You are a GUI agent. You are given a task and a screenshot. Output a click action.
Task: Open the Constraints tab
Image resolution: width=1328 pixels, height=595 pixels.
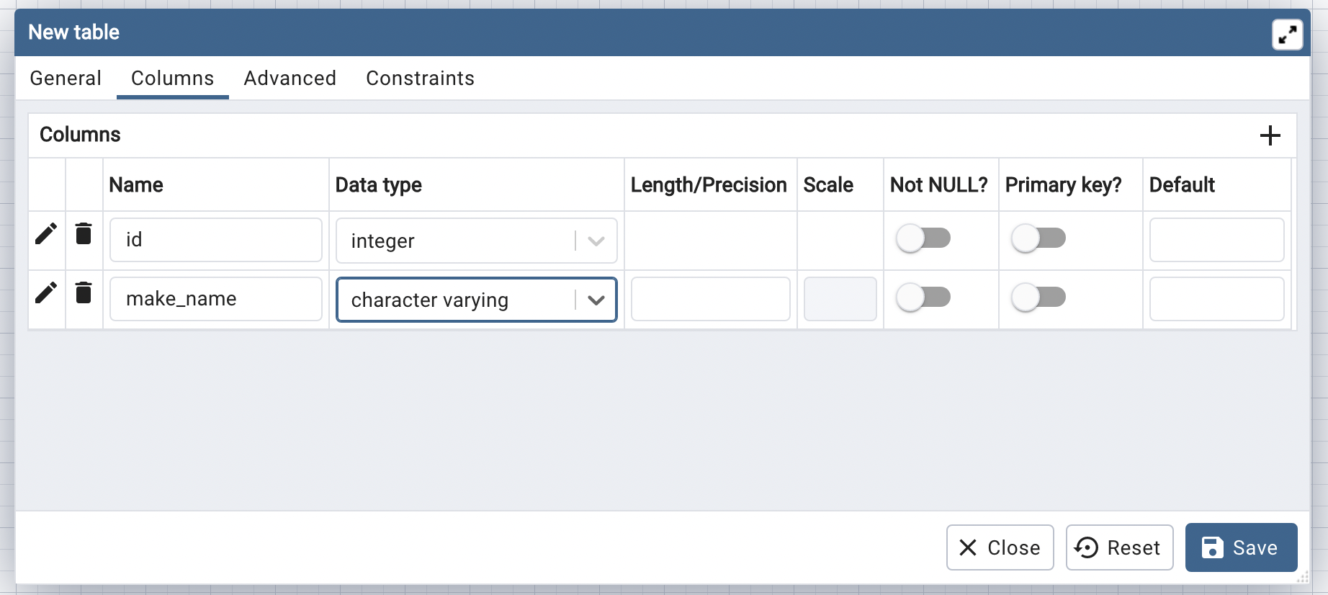[420, 79]
